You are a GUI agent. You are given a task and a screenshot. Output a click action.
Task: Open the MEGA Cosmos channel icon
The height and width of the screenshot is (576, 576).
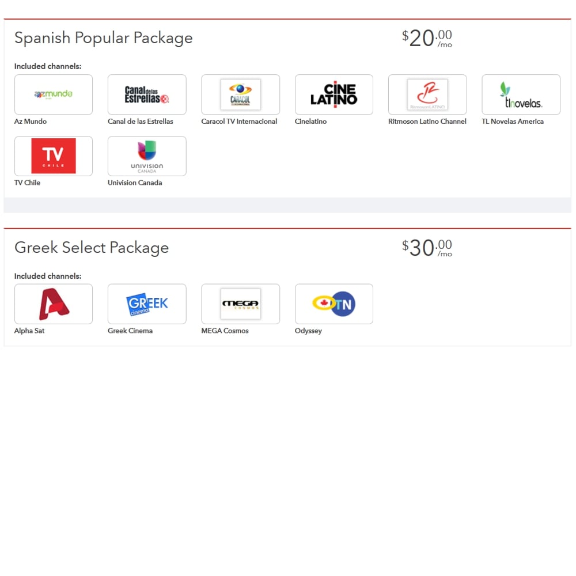pyautogui.click(x=240, y=304)
